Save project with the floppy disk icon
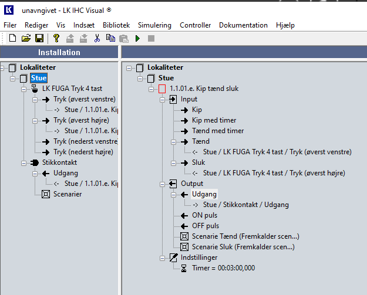The height and width of the screenshot is (295, 367). point(39,39)
